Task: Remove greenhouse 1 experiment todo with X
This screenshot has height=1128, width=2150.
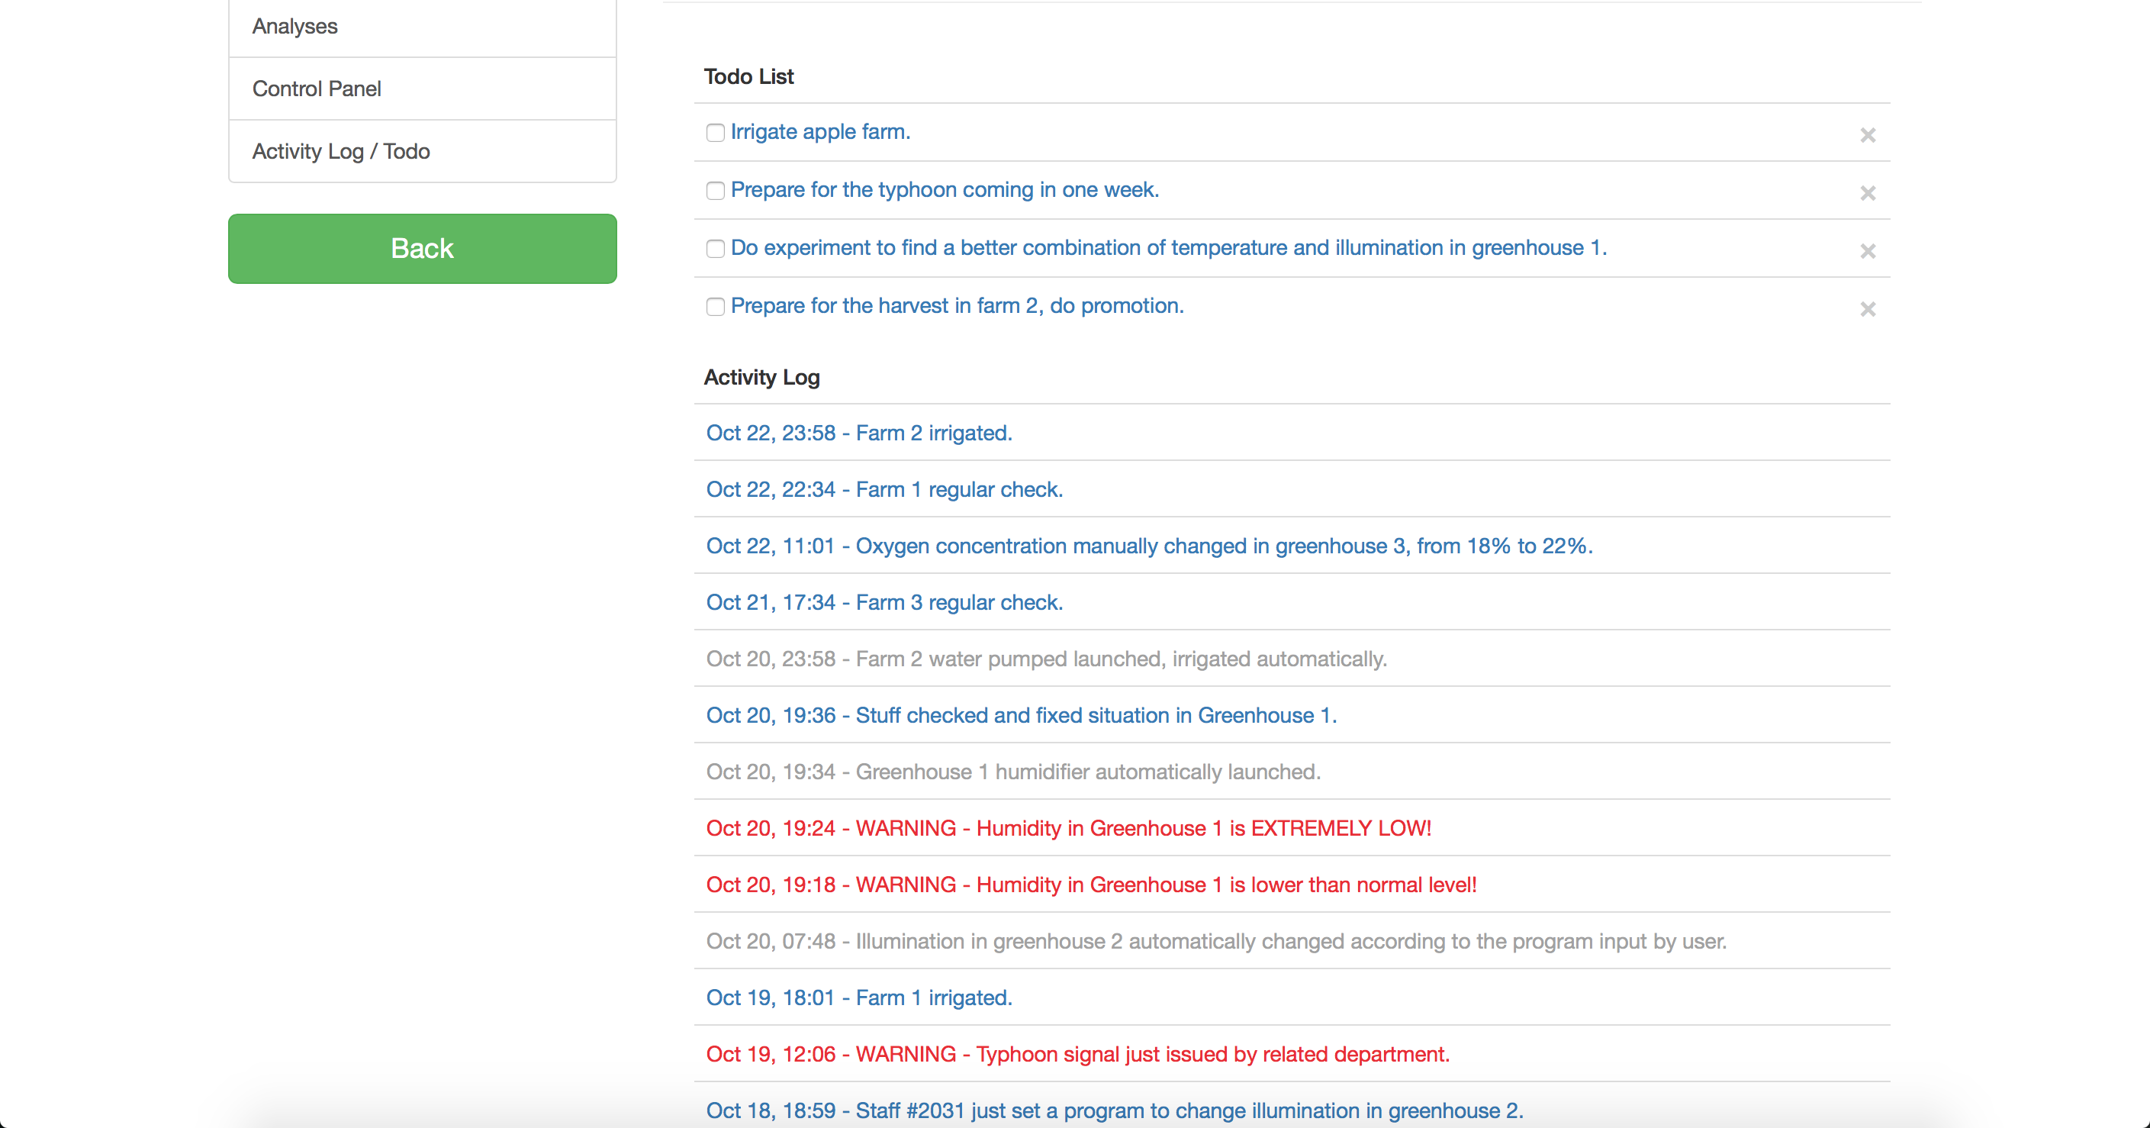Action: (1867, 251)
